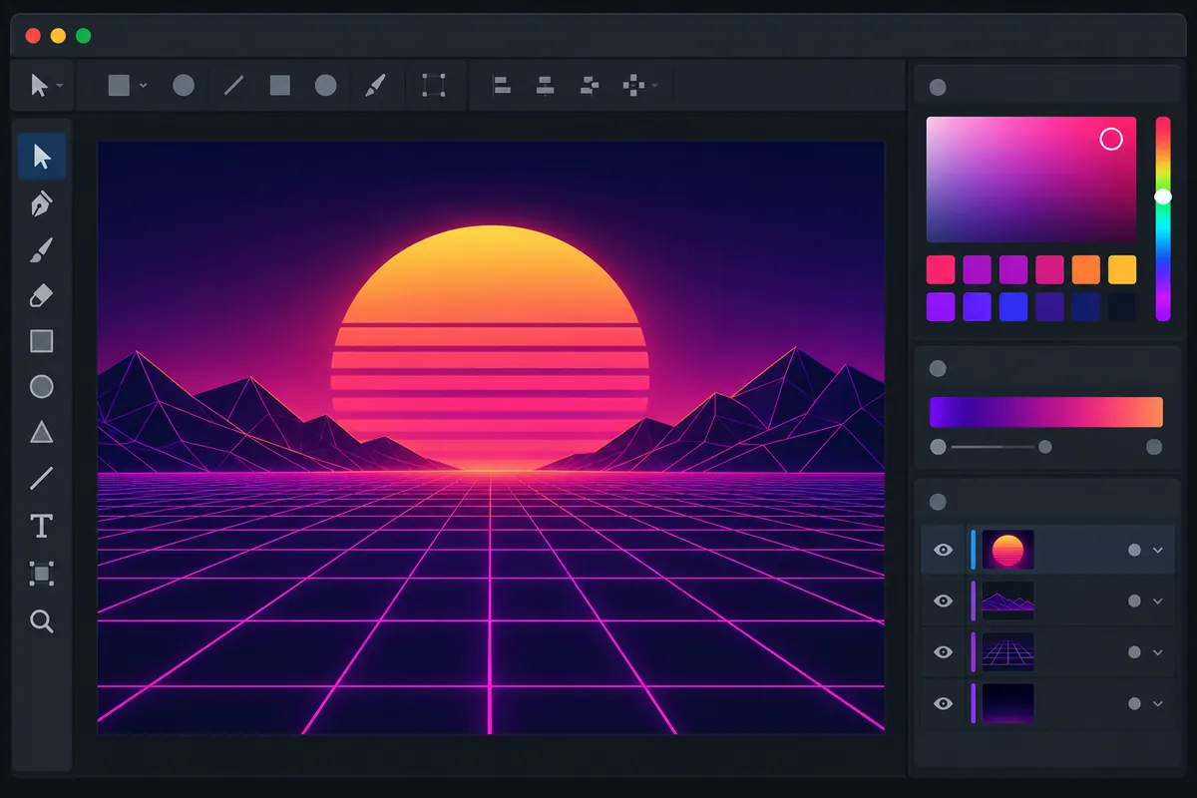Select the Ellipse tool in left sidebar
This screenshot has width=1197, height=798.
[41, 387]
